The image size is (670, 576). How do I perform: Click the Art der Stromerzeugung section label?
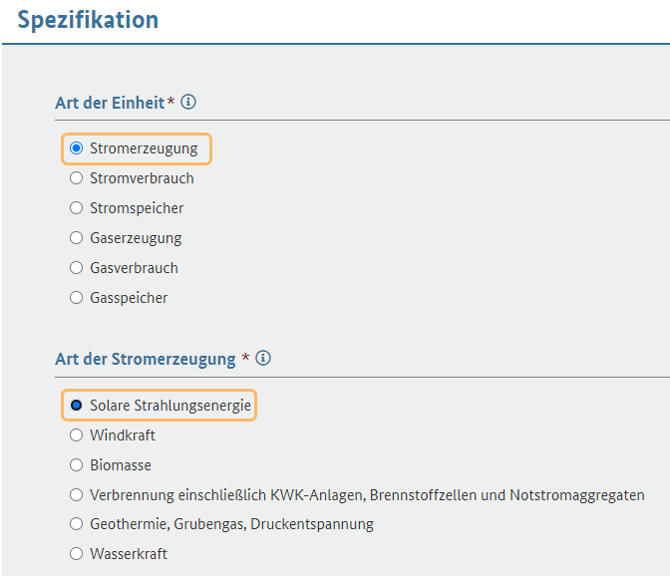pos(146,359)
